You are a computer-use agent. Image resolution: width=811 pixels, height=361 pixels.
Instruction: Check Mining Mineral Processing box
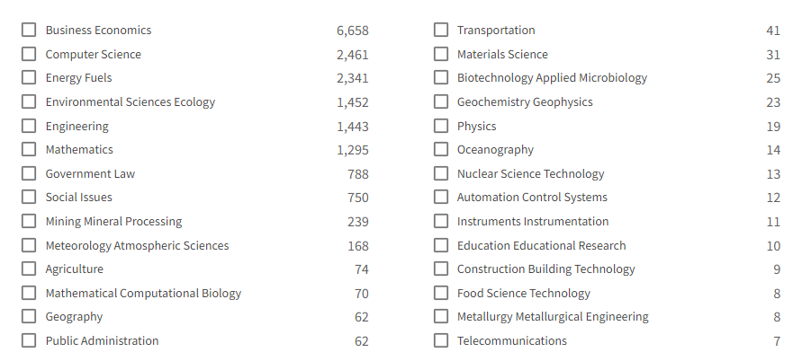pos(29,221)
